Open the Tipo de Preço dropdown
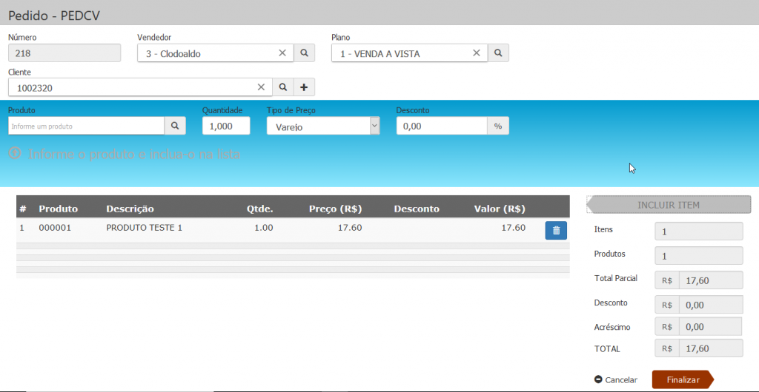The height and width of the screenshot is (392, 759). coord(323,126)
